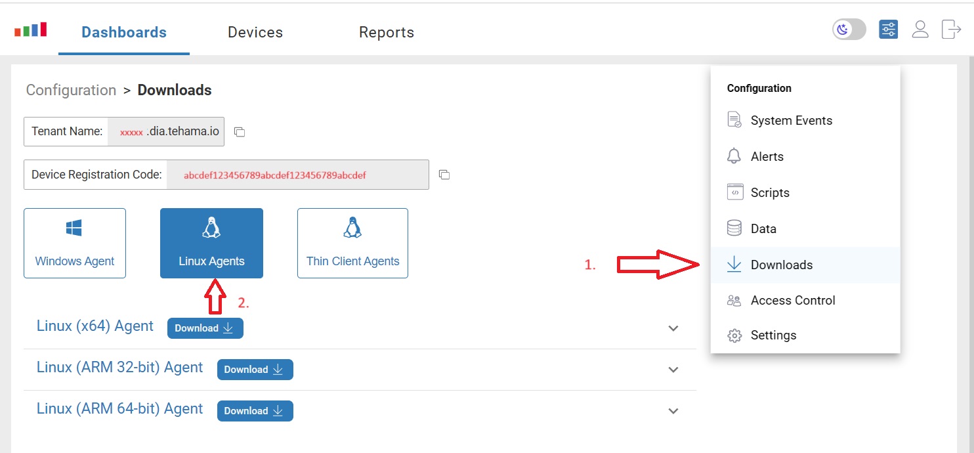The height and width of the screenshot is (453, 974).
Task: Click the logout icon
Action: (x=951, y=29)
